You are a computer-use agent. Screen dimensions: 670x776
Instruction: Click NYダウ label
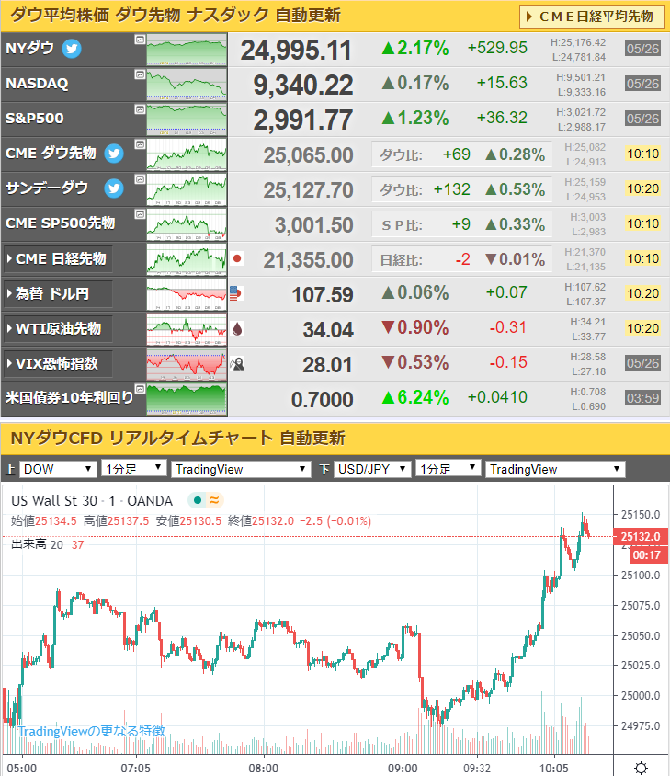tap(29, 48)
